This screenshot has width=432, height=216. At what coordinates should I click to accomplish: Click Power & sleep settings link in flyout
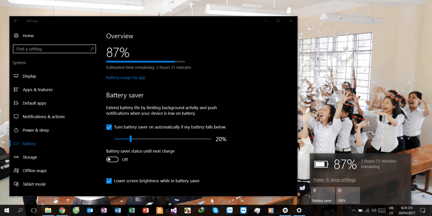pos(334,180)
